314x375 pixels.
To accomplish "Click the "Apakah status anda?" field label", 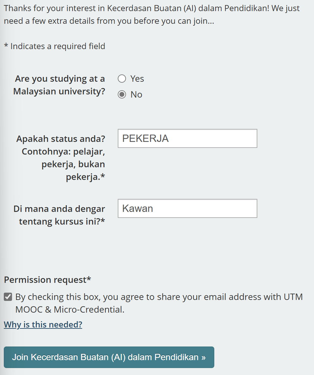I will click(x=61, y=139).
